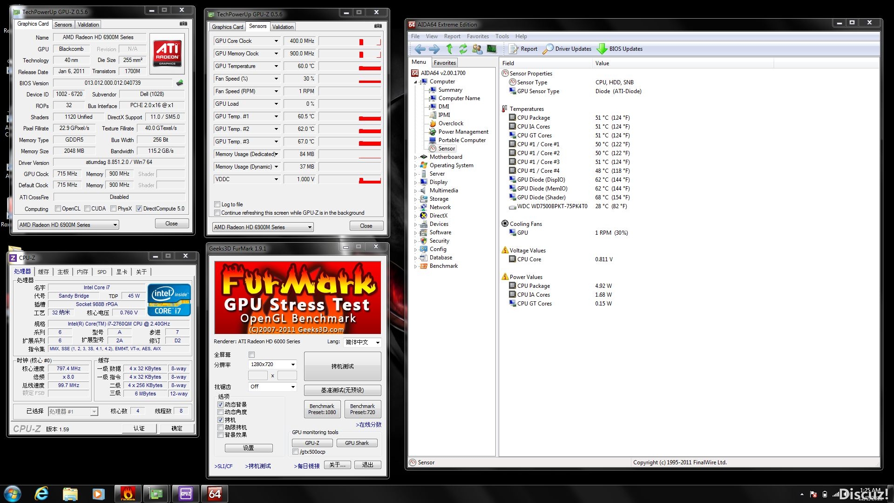Screen dimensions: 894x503
Task: Open BIOS Updates in AIDA64 toolbar
Action: [620, 49]
